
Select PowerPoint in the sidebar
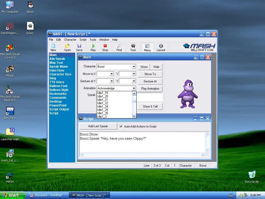coord(58,105)
